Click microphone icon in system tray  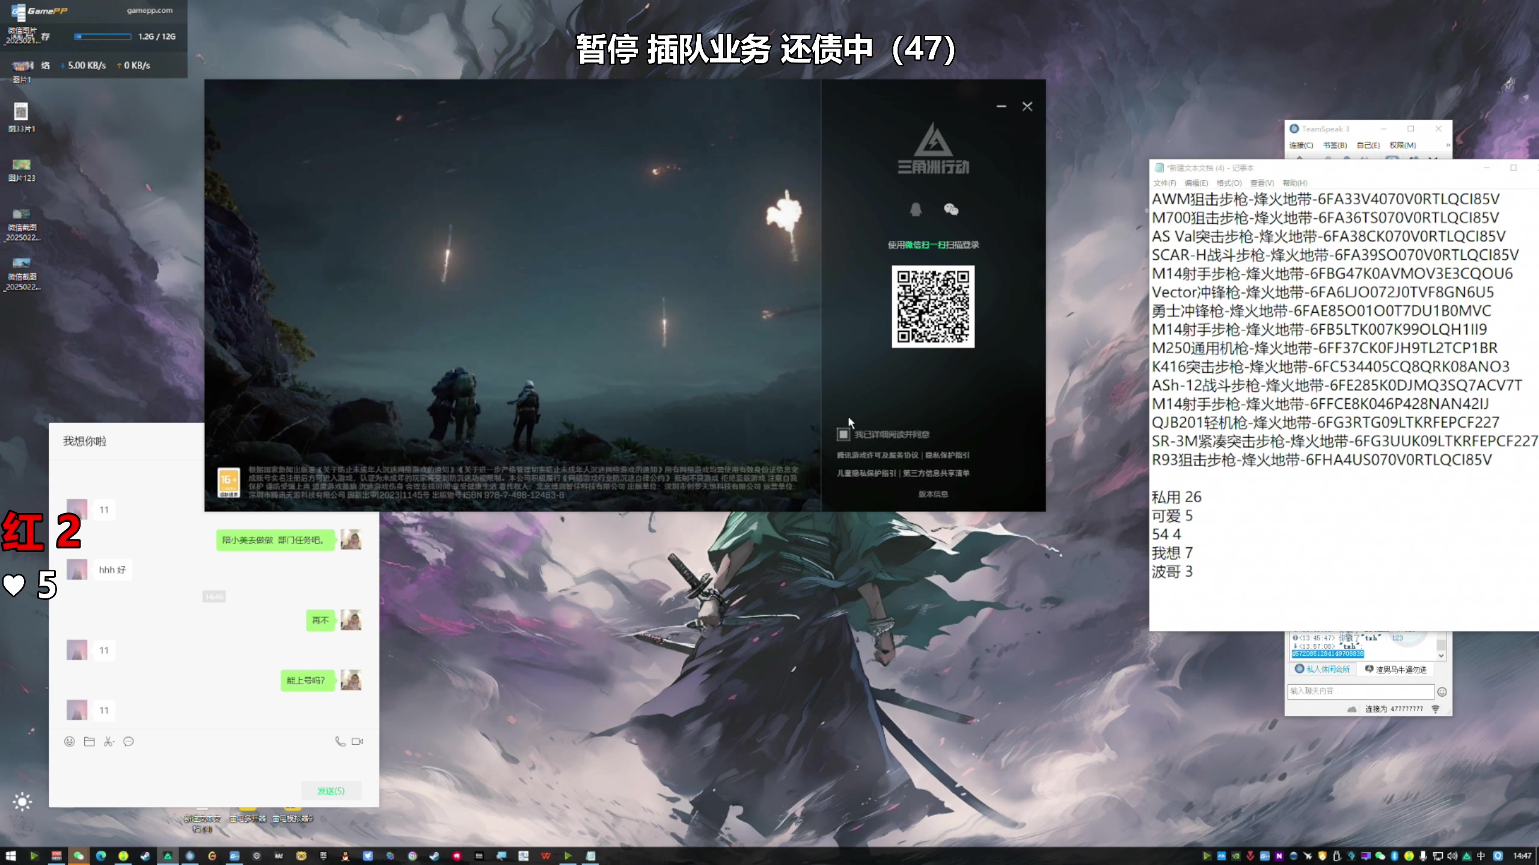(1423, 856)
